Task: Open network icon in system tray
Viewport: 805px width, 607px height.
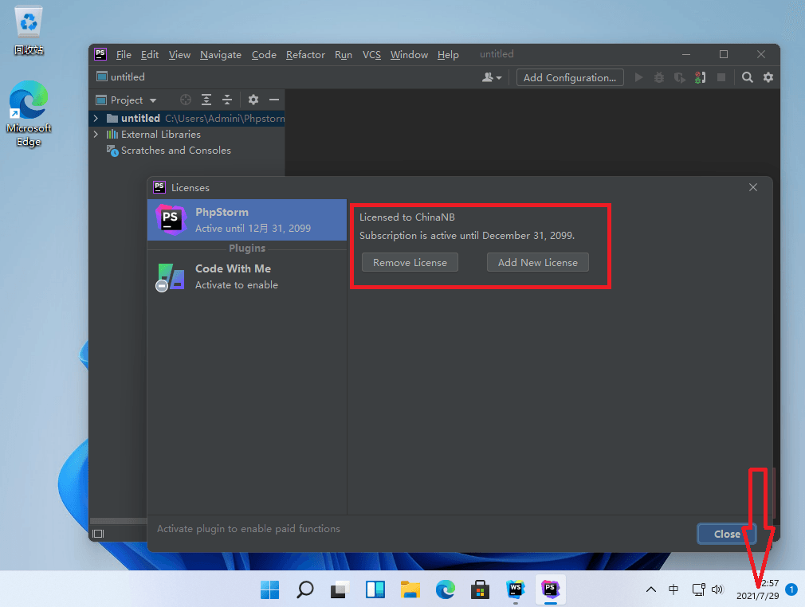Action: (x=699, y=589)
